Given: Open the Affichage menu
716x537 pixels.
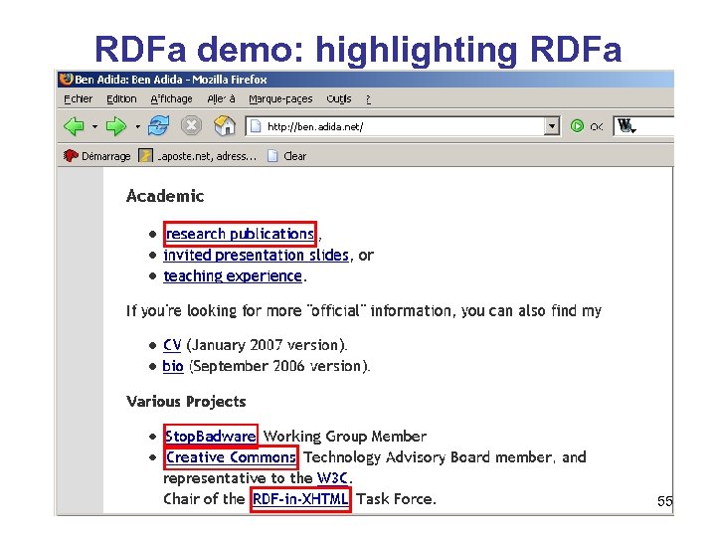Looking at the screenshot, I should (x=172, y=98).
